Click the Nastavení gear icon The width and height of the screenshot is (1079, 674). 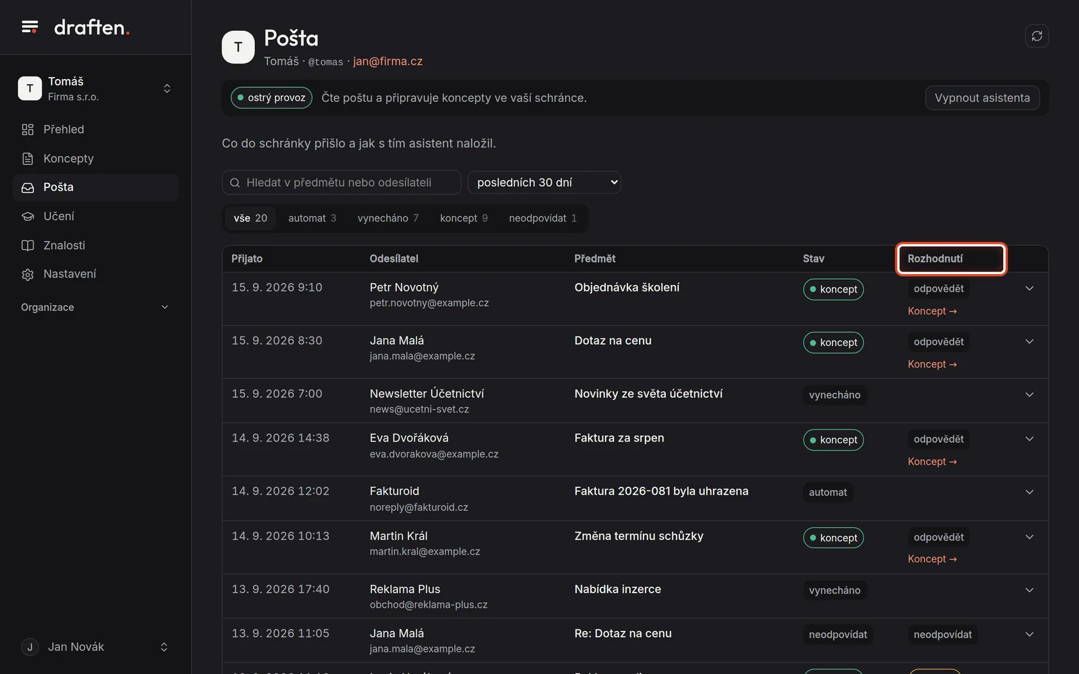point(28,274)
